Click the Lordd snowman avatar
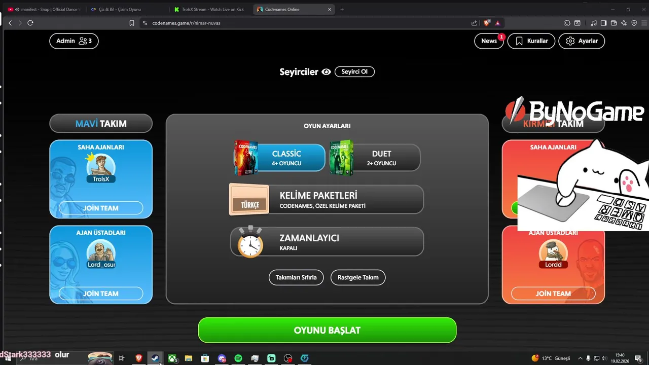The height and width of the screenshot is (365, 649). coord(553,253)
